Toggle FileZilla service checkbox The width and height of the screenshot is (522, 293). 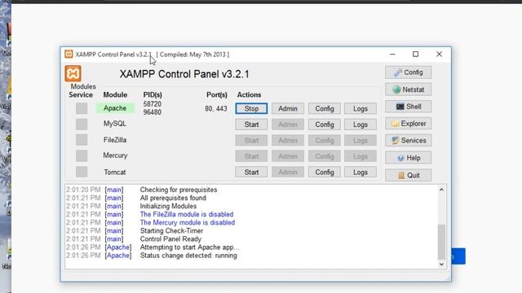[82, 140]
